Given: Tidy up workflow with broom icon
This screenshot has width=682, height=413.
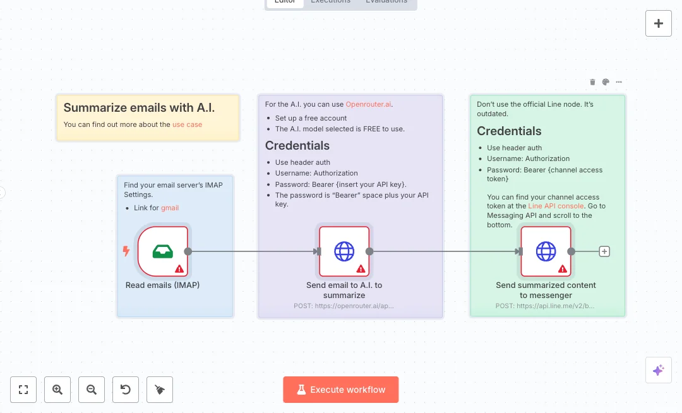Looking at the screenshot, I should pos(160,390).
